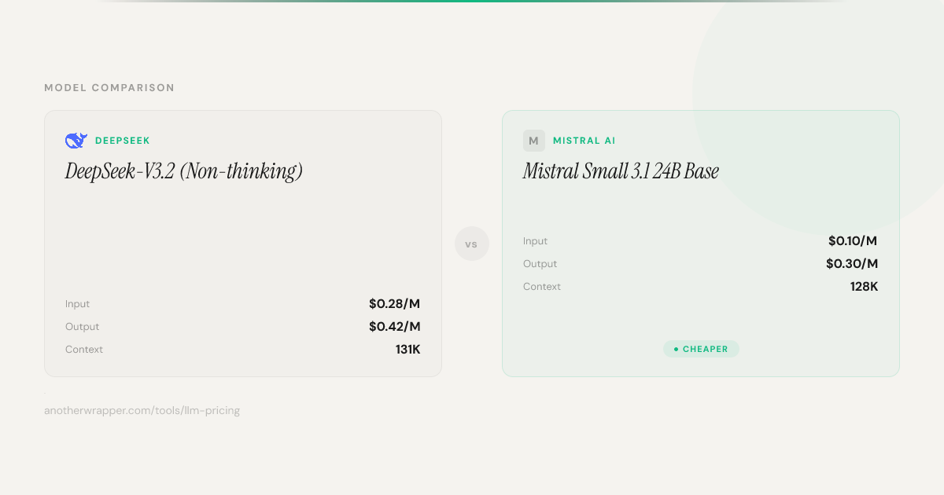Click Mistral's $0.10/M input price

(x=852, y=241)
